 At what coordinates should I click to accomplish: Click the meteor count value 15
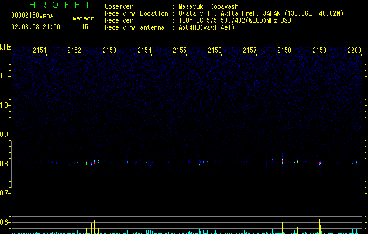pyautogui.click(x=85, y=27)
